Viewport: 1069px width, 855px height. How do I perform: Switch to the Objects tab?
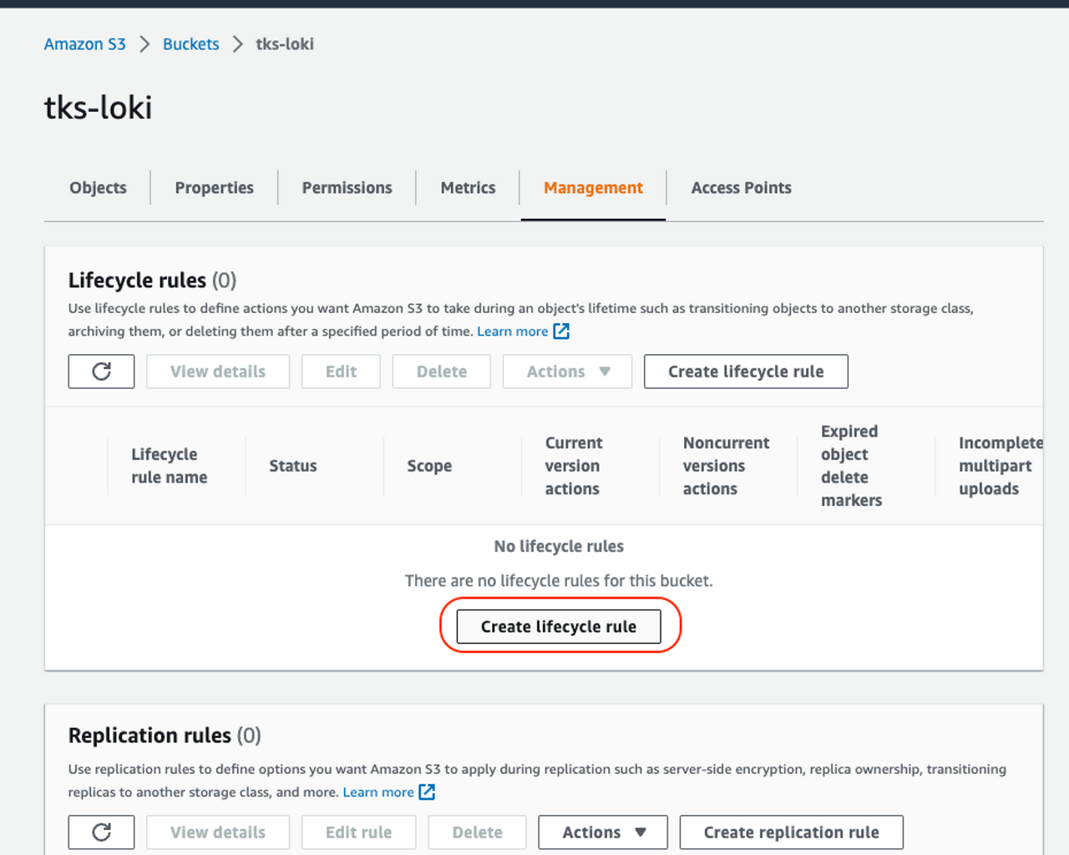(x=98, y=188)
